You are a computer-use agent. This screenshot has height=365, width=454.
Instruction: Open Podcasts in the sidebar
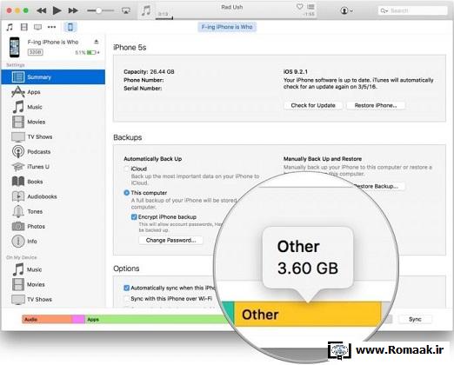53,152
